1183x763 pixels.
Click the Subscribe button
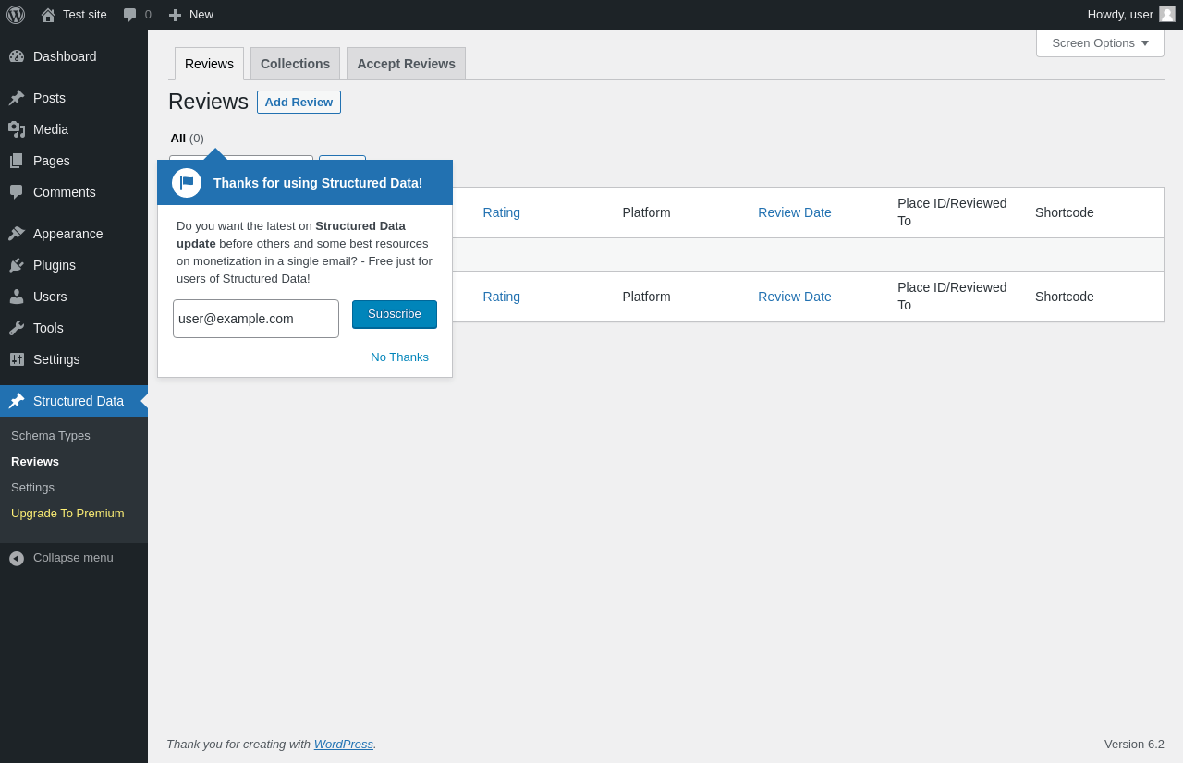pos(395,314)
